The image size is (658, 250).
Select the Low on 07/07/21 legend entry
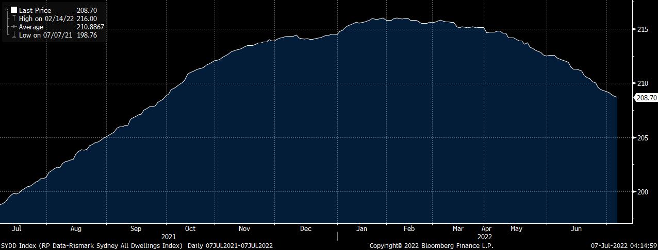[x=46, y=35]
